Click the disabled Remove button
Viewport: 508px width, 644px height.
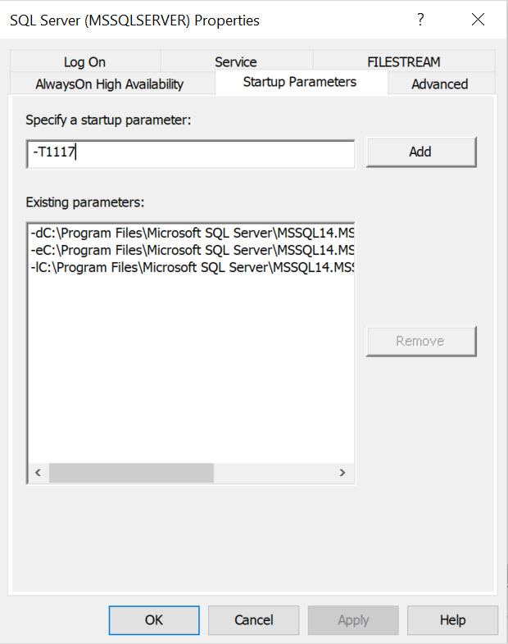(x=421, y=342)
